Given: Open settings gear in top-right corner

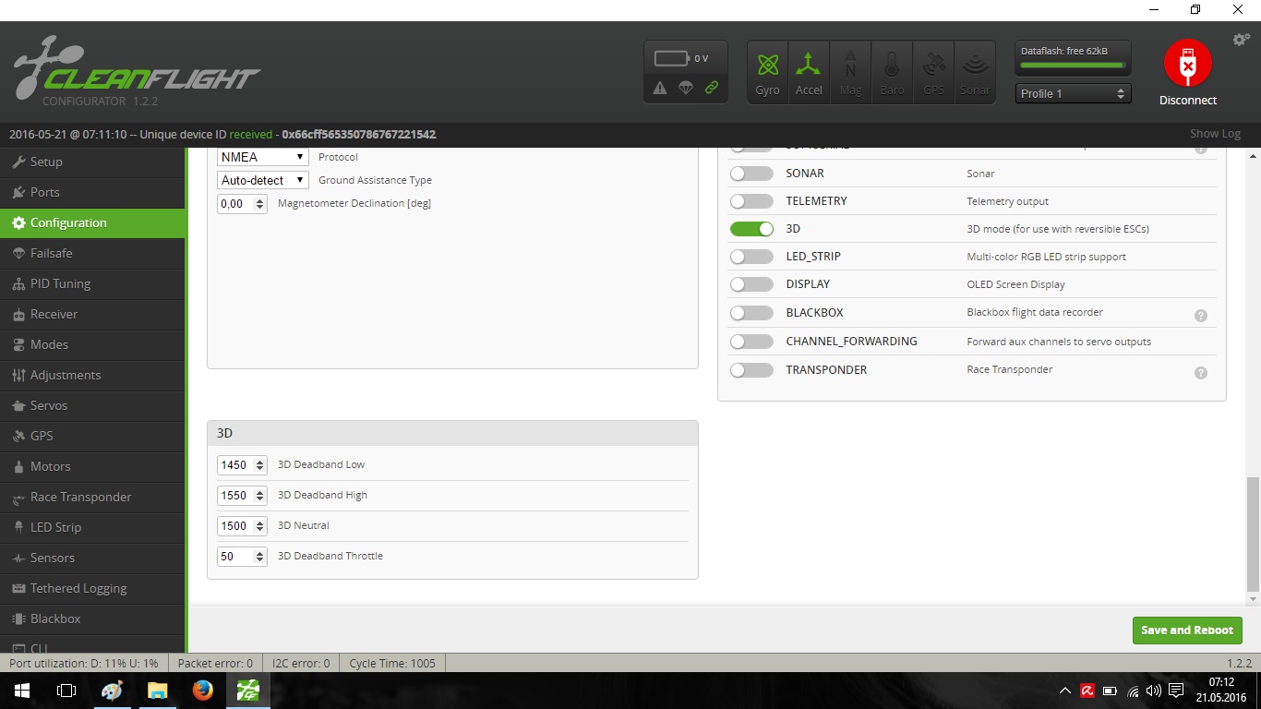Looking at the screenshot, I should 1241,40.
